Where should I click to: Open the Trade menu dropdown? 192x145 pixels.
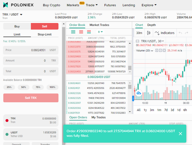(x=91, y=5)
